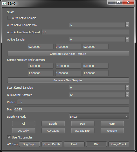The image size is (137, 152).
Task: Switch to the AO 3x3 Blur view
Action: coord(83,131)
